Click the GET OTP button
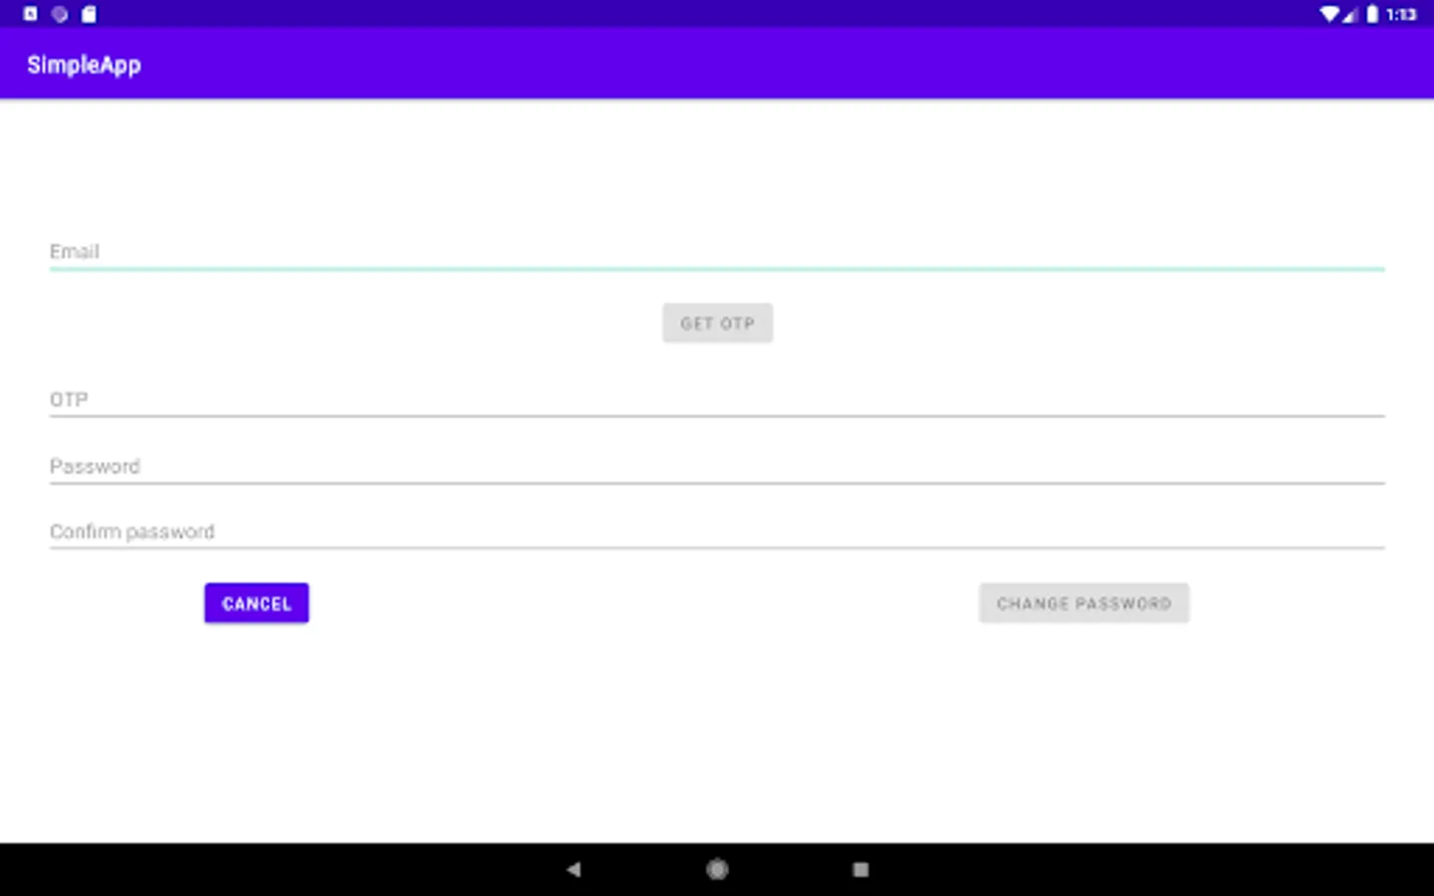 (x=717, y=324)
